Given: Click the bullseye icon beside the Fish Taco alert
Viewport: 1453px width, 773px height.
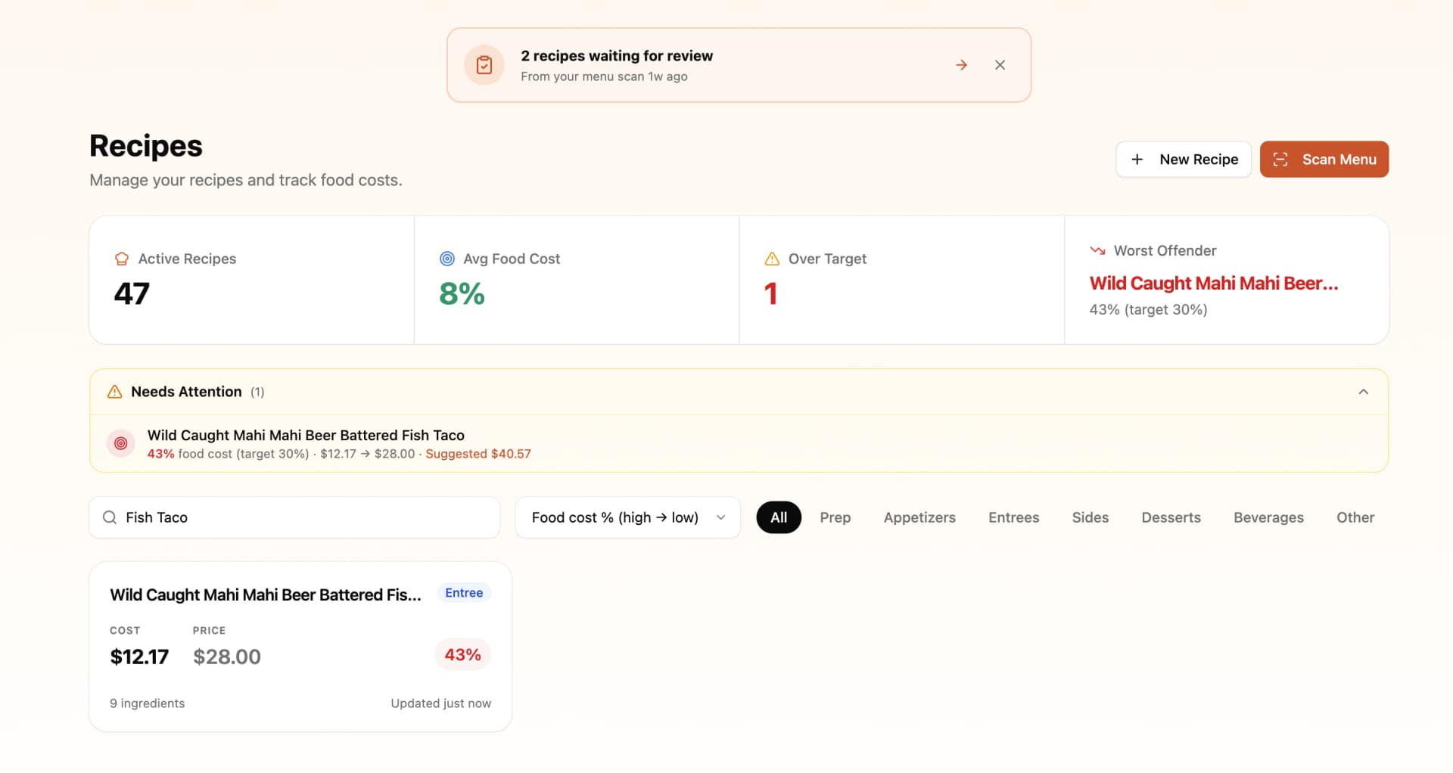Looking at the screenshot, I should pyautogui.click(x=120, y=443).
